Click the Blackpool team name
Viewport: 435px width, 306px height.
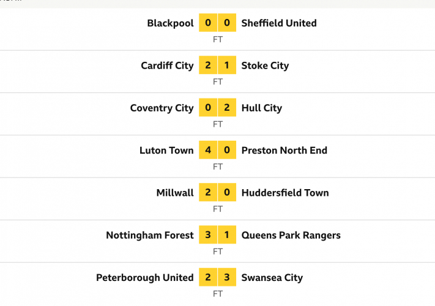click(x=170, y=23)
